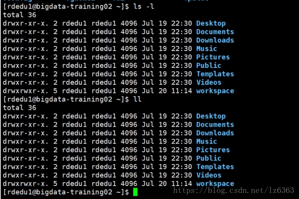Screen dimensions: 299x199
Task: Select Templates in the ll output
Action: [x=215, y=167]
